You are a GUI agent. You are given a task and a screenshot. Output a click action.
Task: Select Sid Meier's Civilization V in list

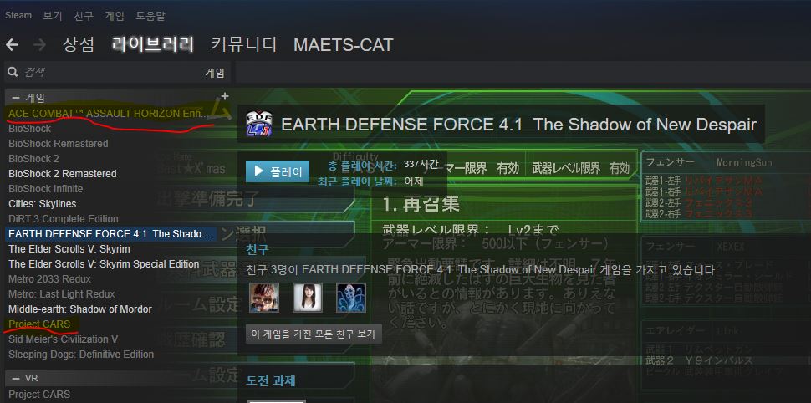tap(63, 339)
